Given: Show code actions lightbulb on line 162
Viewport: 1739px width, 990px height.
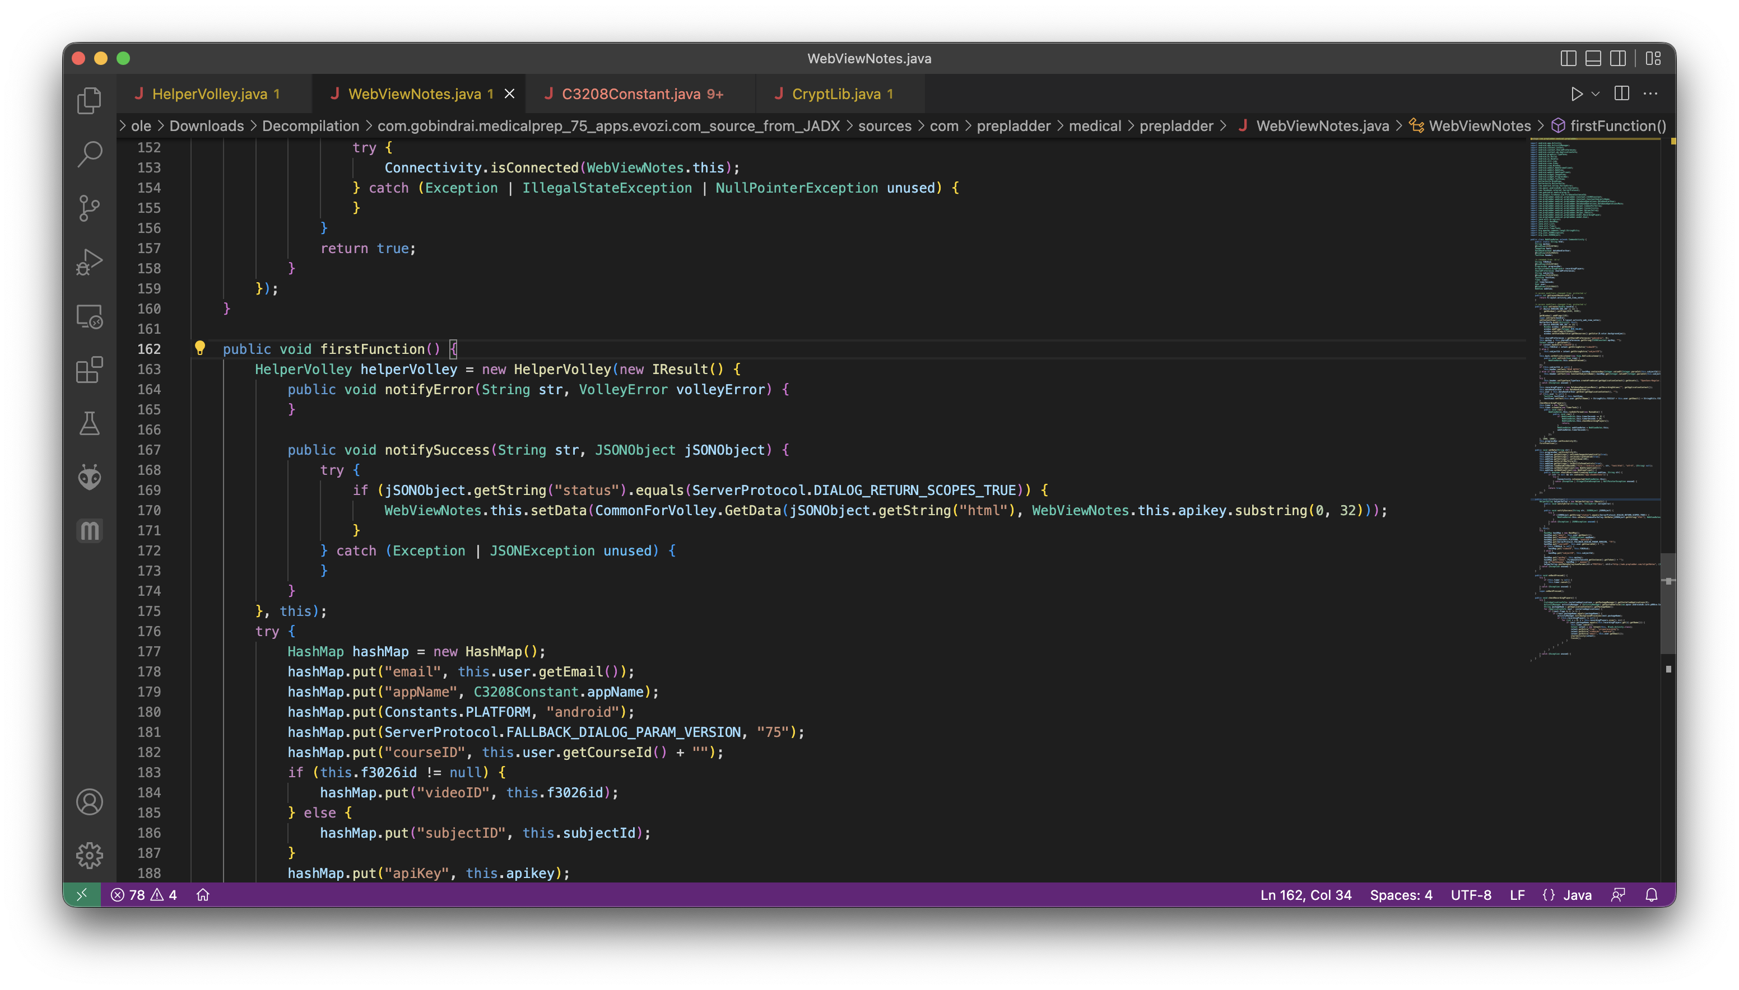Looking at the screenshot, I should point(199,348).
